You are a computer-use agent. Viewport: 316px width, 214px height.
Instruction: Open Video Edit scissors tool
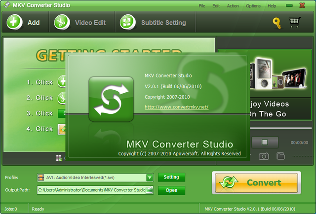pyautogui.click(x=62, y=22)
